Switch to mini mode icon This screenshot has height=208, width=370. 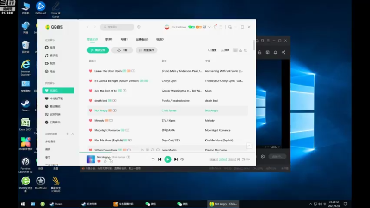click(230, 27)
